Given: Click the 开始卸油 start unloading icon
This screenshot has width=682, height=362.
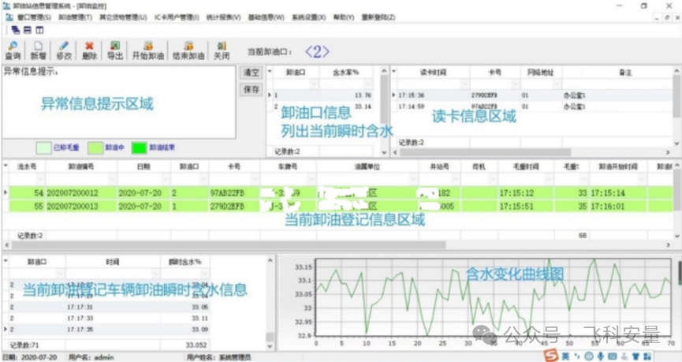Looking at the screenshot, I should pos(148,50).
